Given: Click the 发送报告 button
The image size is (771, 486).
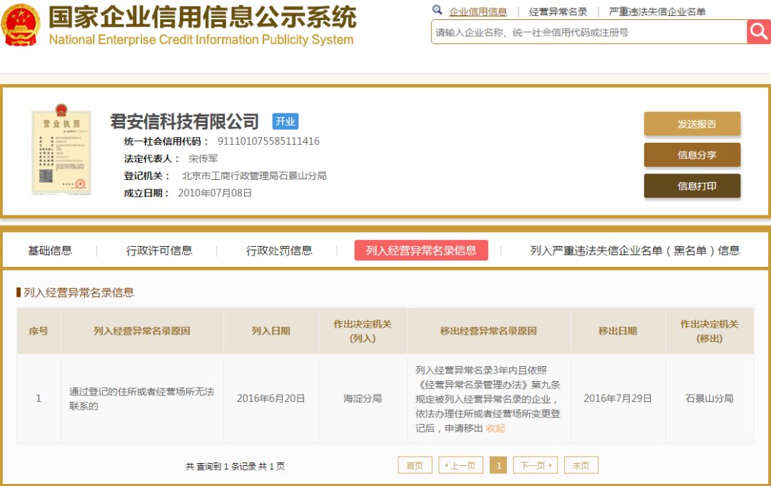Looking at the screenshot, I should coord(692,123).
